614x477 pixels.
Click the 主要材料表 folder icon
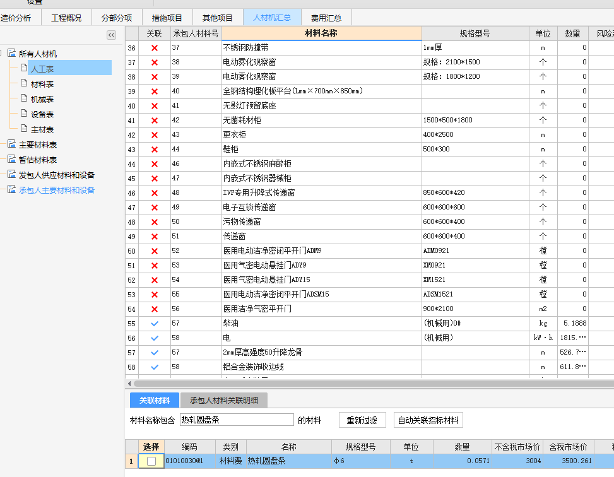(12, 144)
